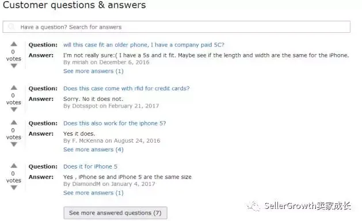Click the search magnifier icon
The width and height of the screenshot is (362, 221).
pos(11,27)
